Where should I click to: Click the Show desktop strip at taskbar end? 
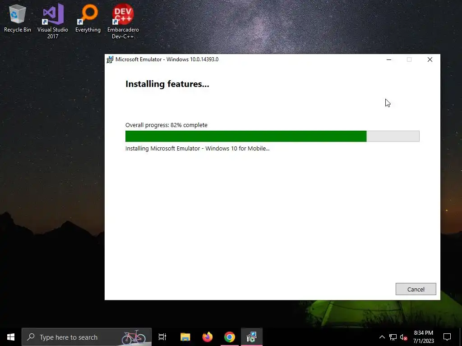(461, 337)
